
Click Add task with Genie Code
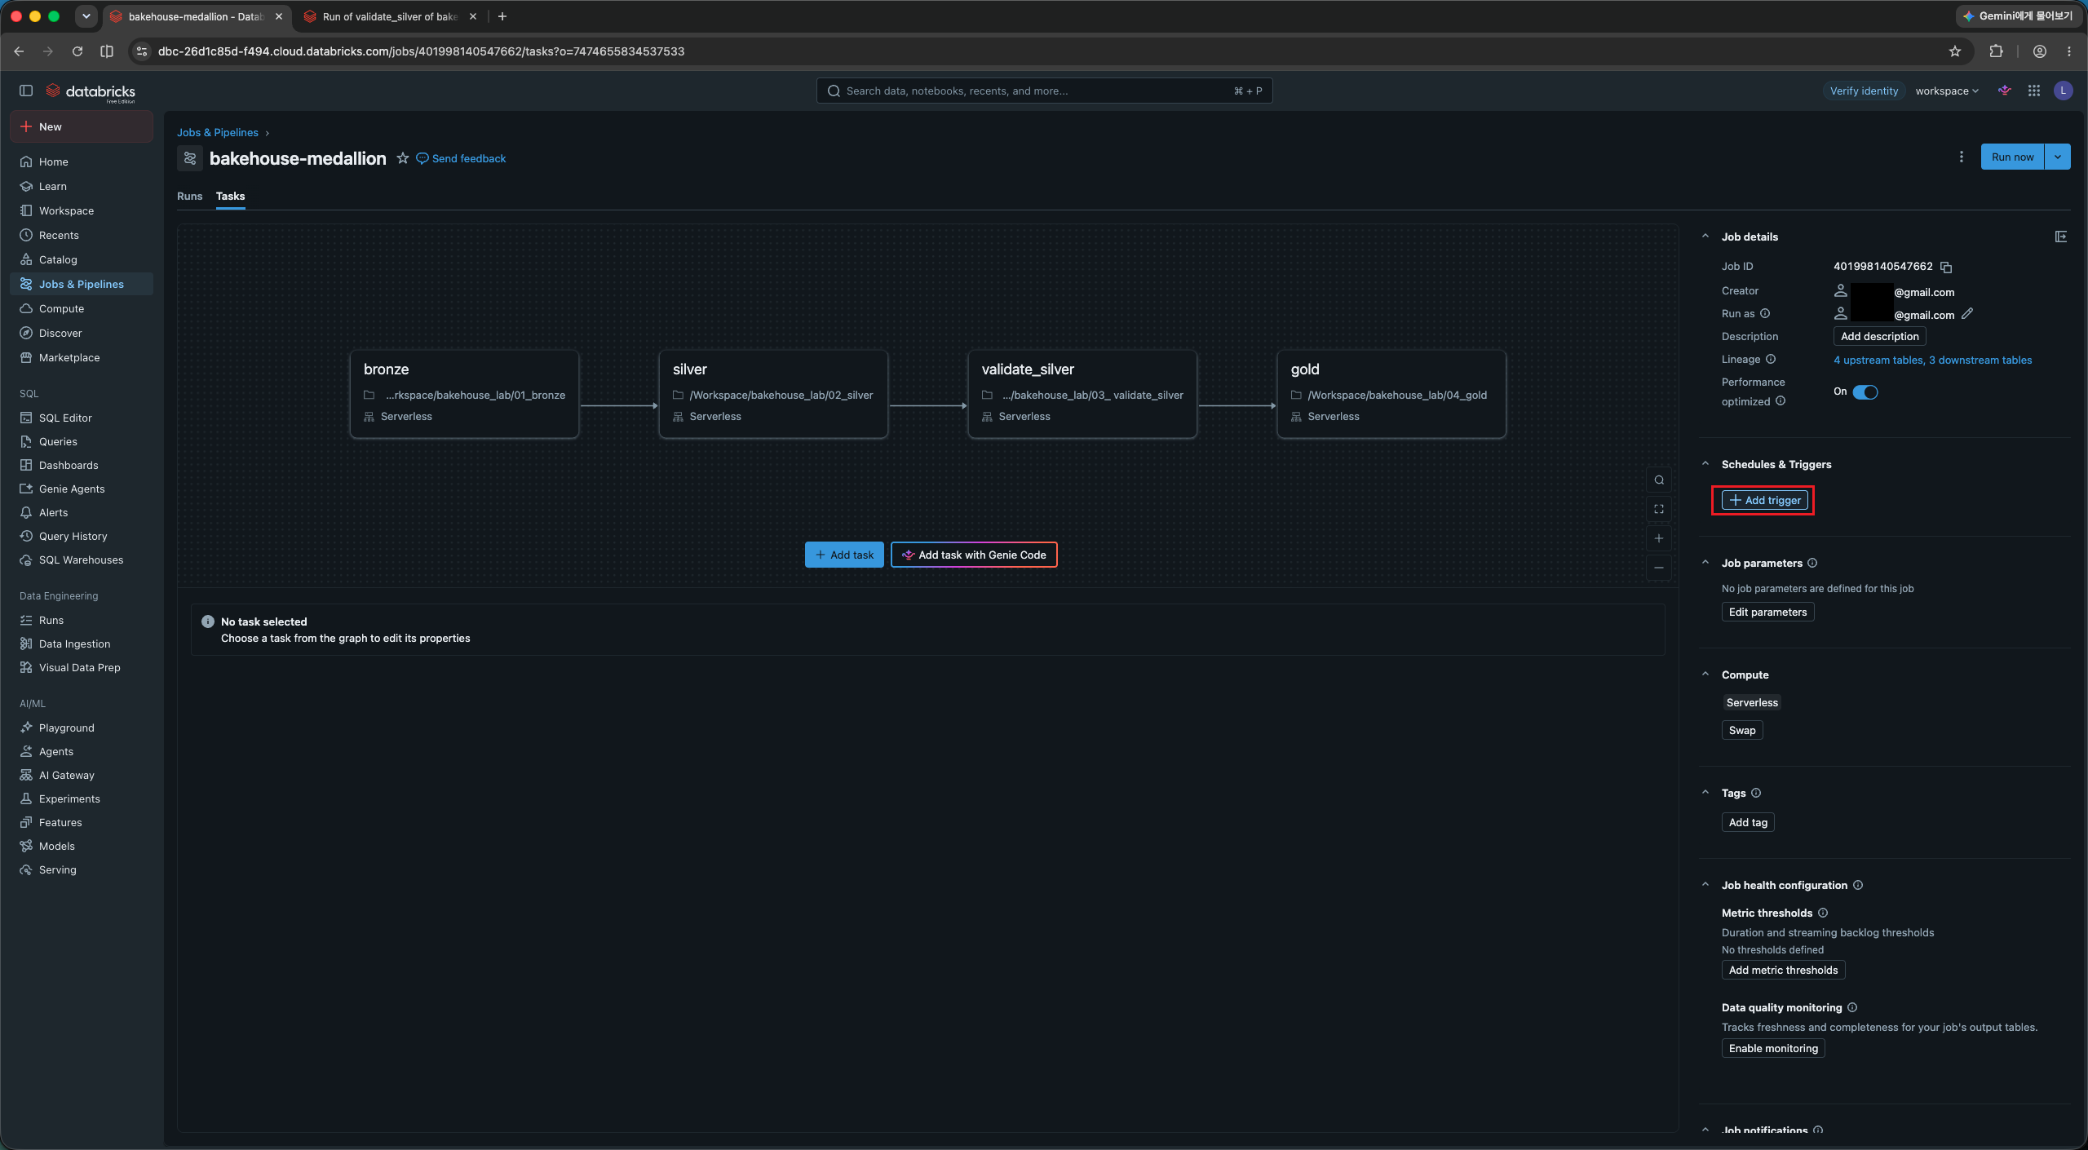click(974, 555)
